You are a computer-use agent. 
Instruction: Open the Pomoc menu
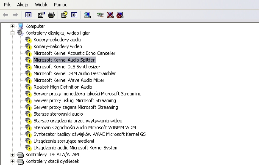[x=61, y=5]
